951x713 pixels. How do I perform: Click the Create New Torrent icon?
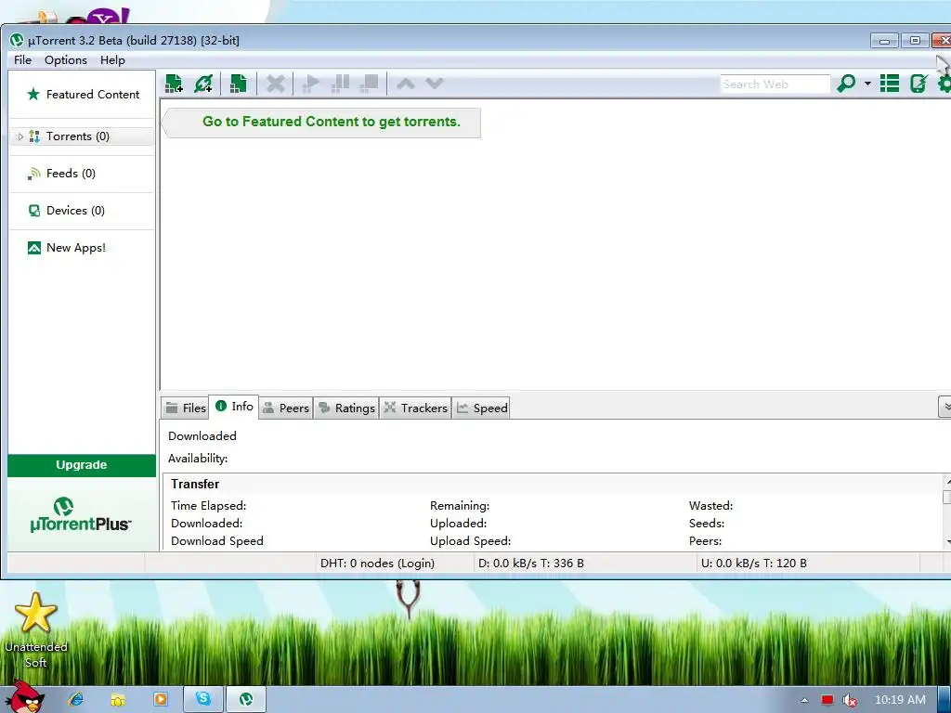point(239,84)
